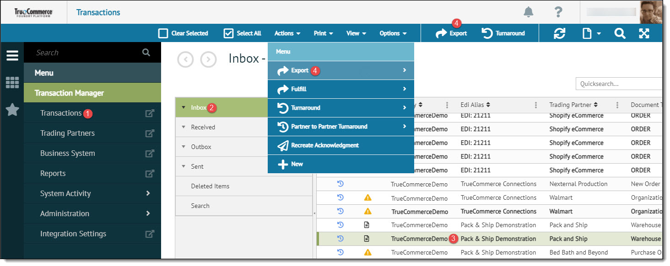Viewport: 670px width, 266px height.
Task: Open the Options dropdown
Action: click(393, 33)
